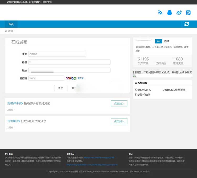This screenshot has height=178, width=197.
Task: Click the RSS feed icon
Action: (x=160, y=13)
